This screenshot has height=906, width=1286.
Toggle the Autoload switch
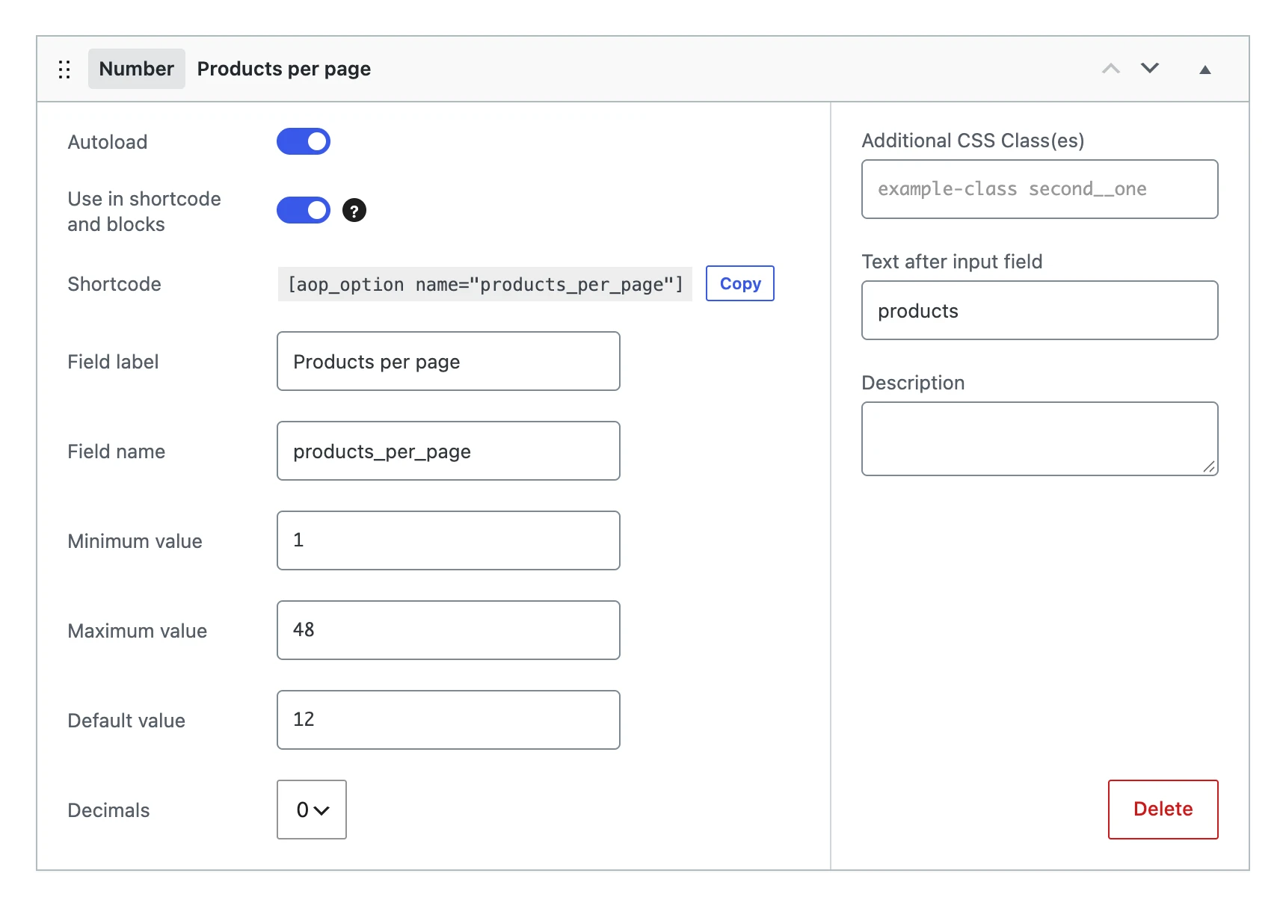(x=304, y=141)
